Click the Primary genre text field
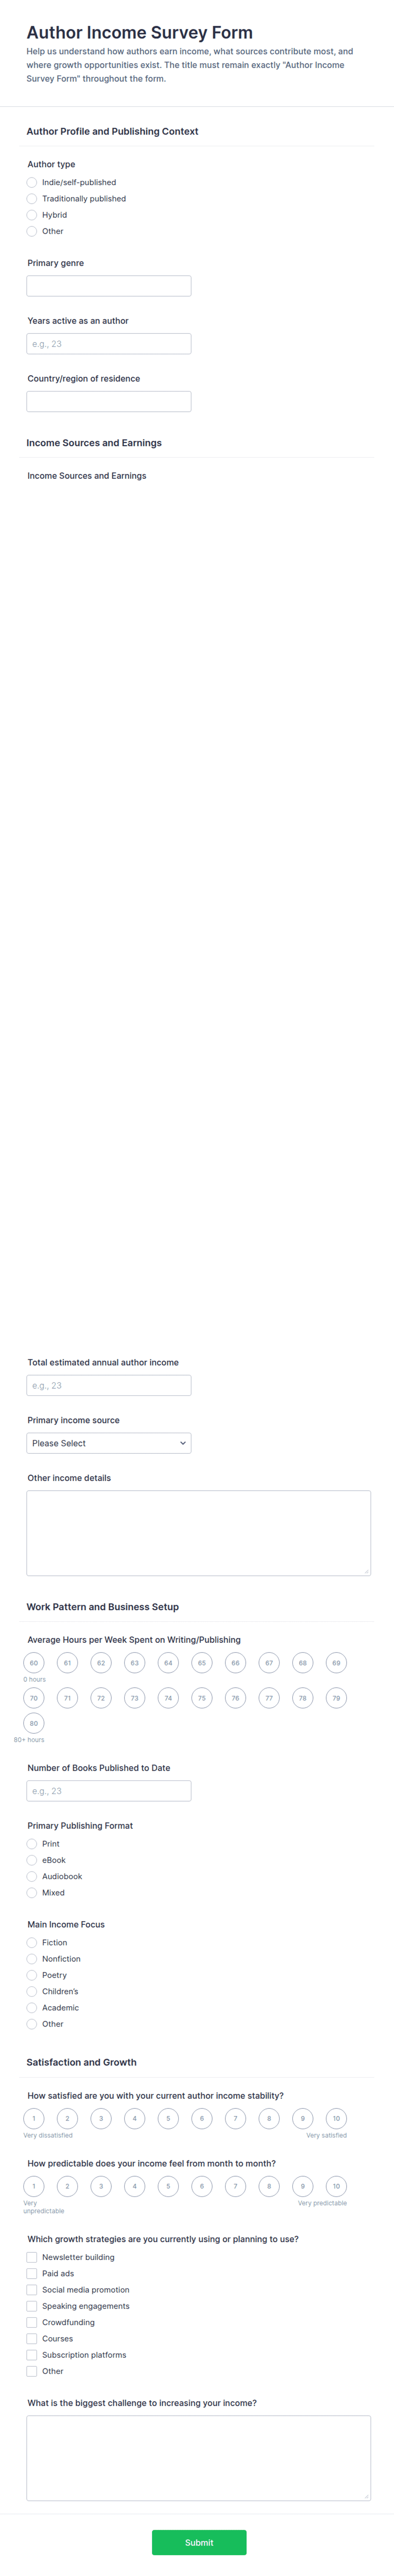The height and width of the screenshot is (2576, 394). point(109,286)
